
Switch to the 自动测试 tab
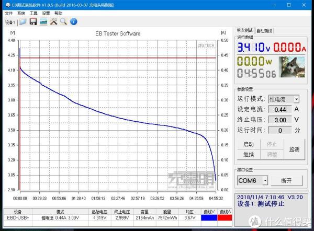pos(264,31)
